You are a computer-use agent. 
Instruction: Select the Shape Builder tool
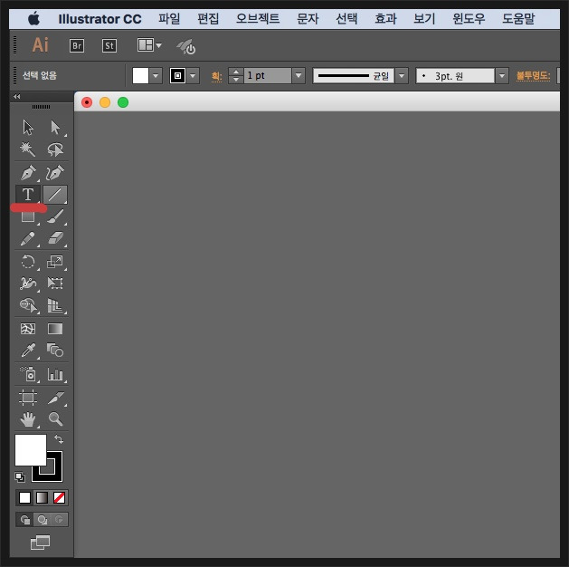click(28, 305)
